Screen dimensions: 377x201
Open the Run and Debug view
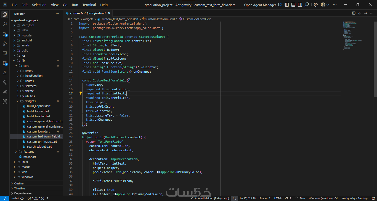point(5,44)
